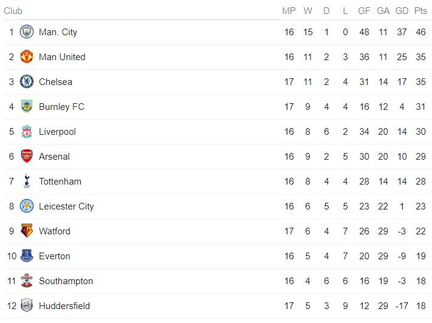Click the Watford club crest
Viewport: 432px width, 323px height.
pyautogui.click(x=26, y=231)
